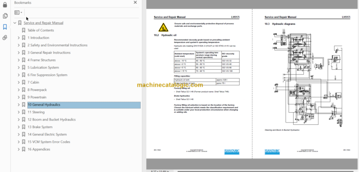Screen dimensions: 359x172
Task: Expand the 11 Steering bookmark chevron
Action: pos(19,112)
